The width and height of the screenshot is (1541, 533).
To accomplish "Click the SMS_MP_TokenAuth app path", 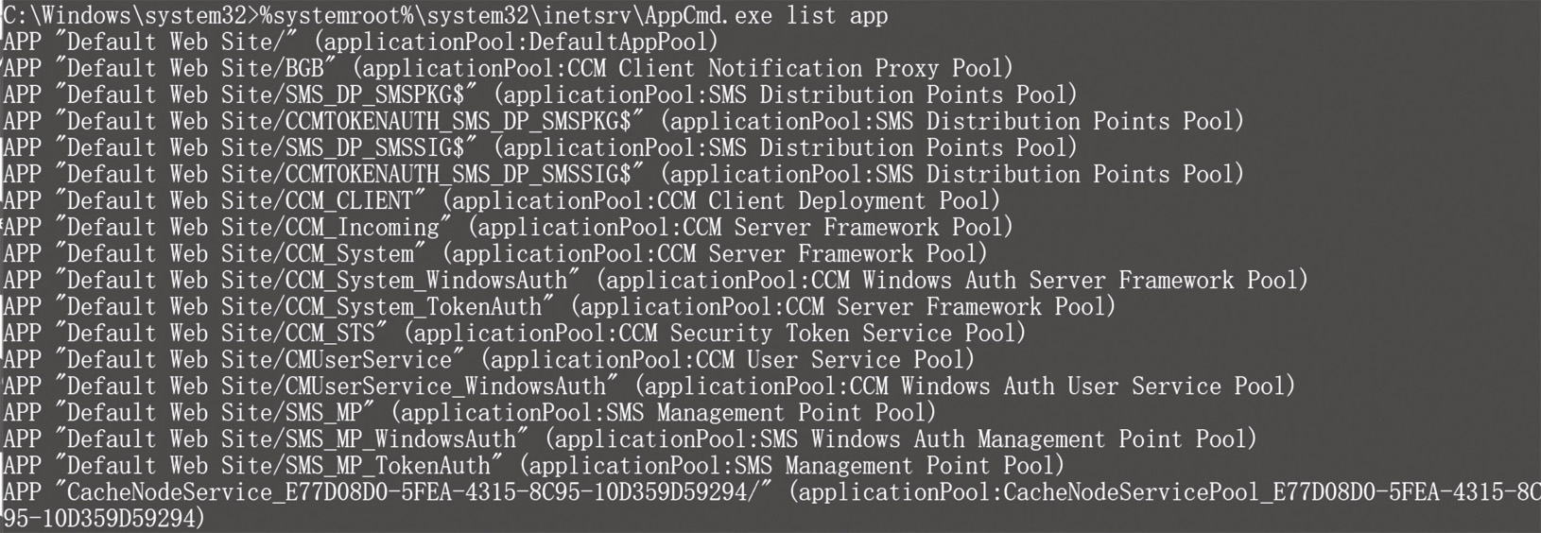I will pyautogui.click(x=387, y=465).
